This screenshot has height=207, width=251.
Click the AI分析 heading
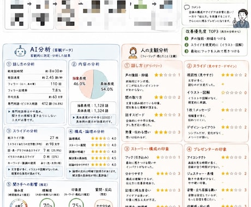click(x=40, y=50)
